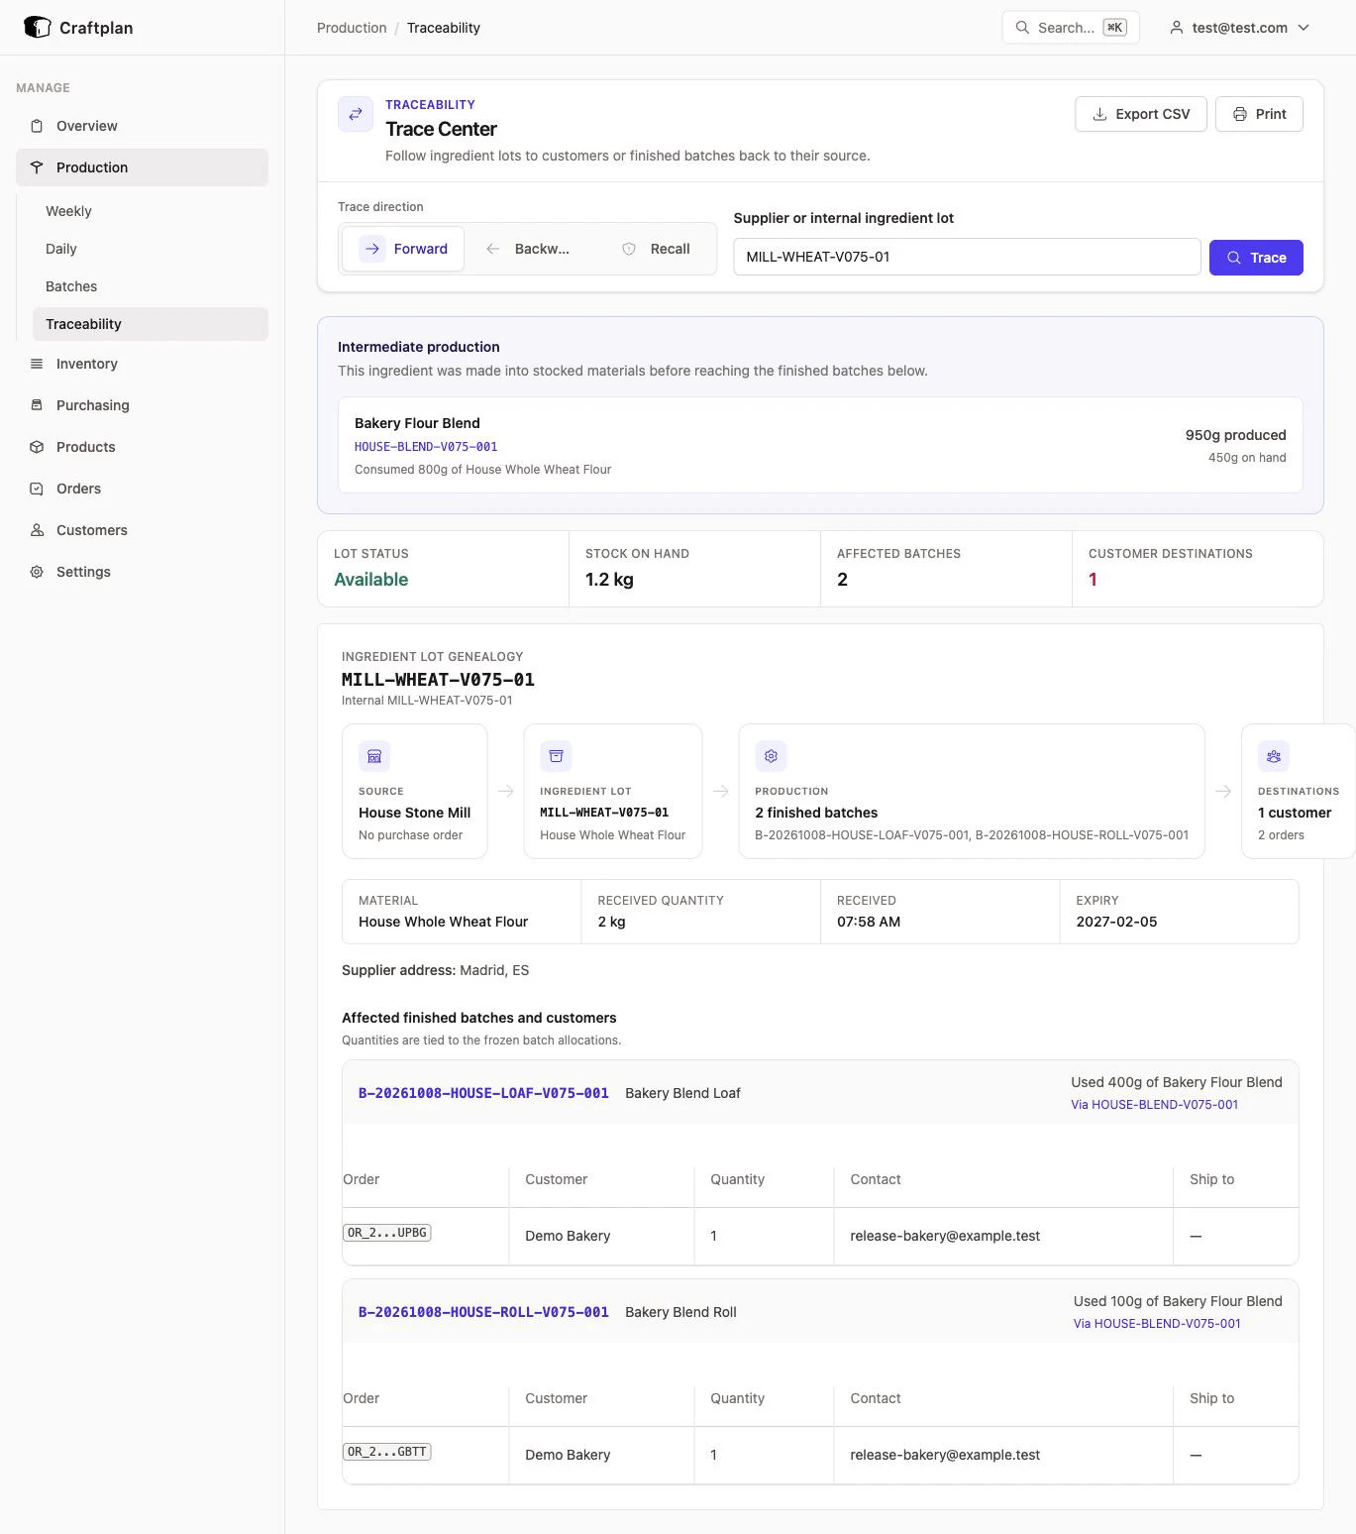The image size is (1356, 1534).
Task: Click the Purchasing icon in sidebar
Action: pos(37,405)
